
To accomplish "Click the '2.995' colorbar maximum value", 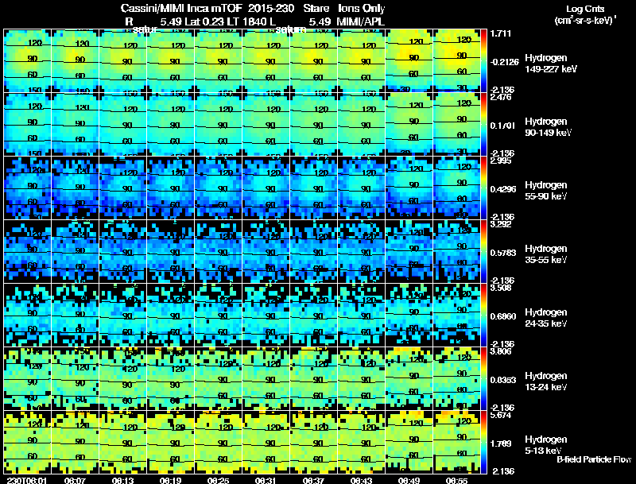I will (x=501, y=161).
